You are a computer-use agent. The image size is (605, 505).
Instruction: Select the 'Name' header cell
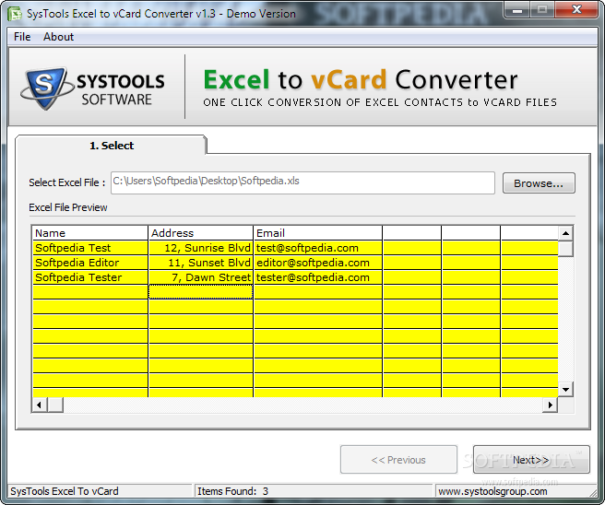click(89, 233)
